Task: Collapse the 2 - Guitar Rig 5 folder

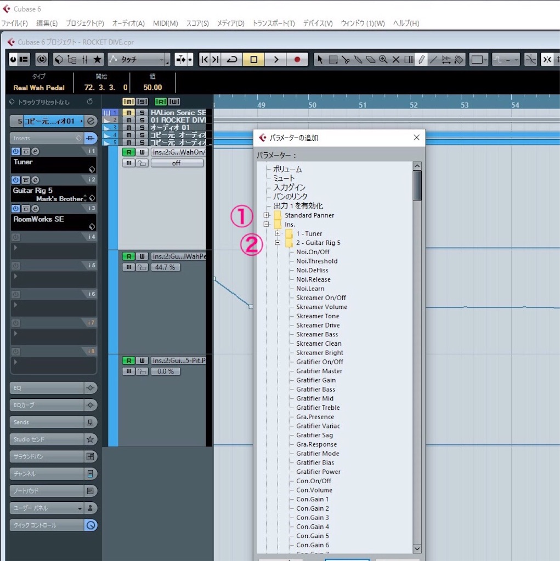Action: tap(278, 243)
